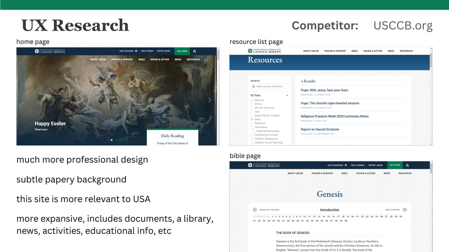Tick Catholic Social Teaching checkbox
Viewport: 449px width, 252px height.
(x=252, y=143)
